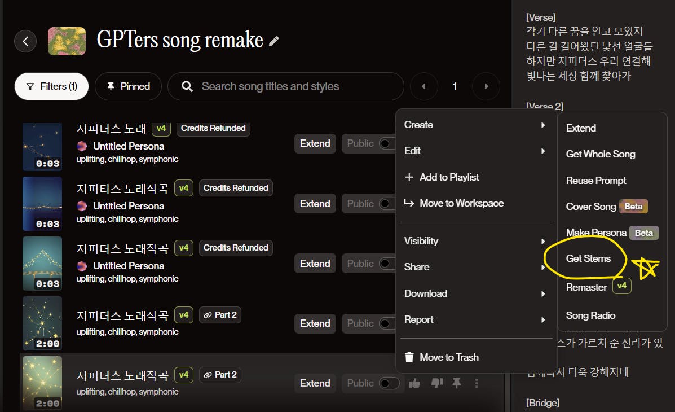Focus the song titles and styles search field
The width and height of the screenshot is (675, 412).
(286, 86)
